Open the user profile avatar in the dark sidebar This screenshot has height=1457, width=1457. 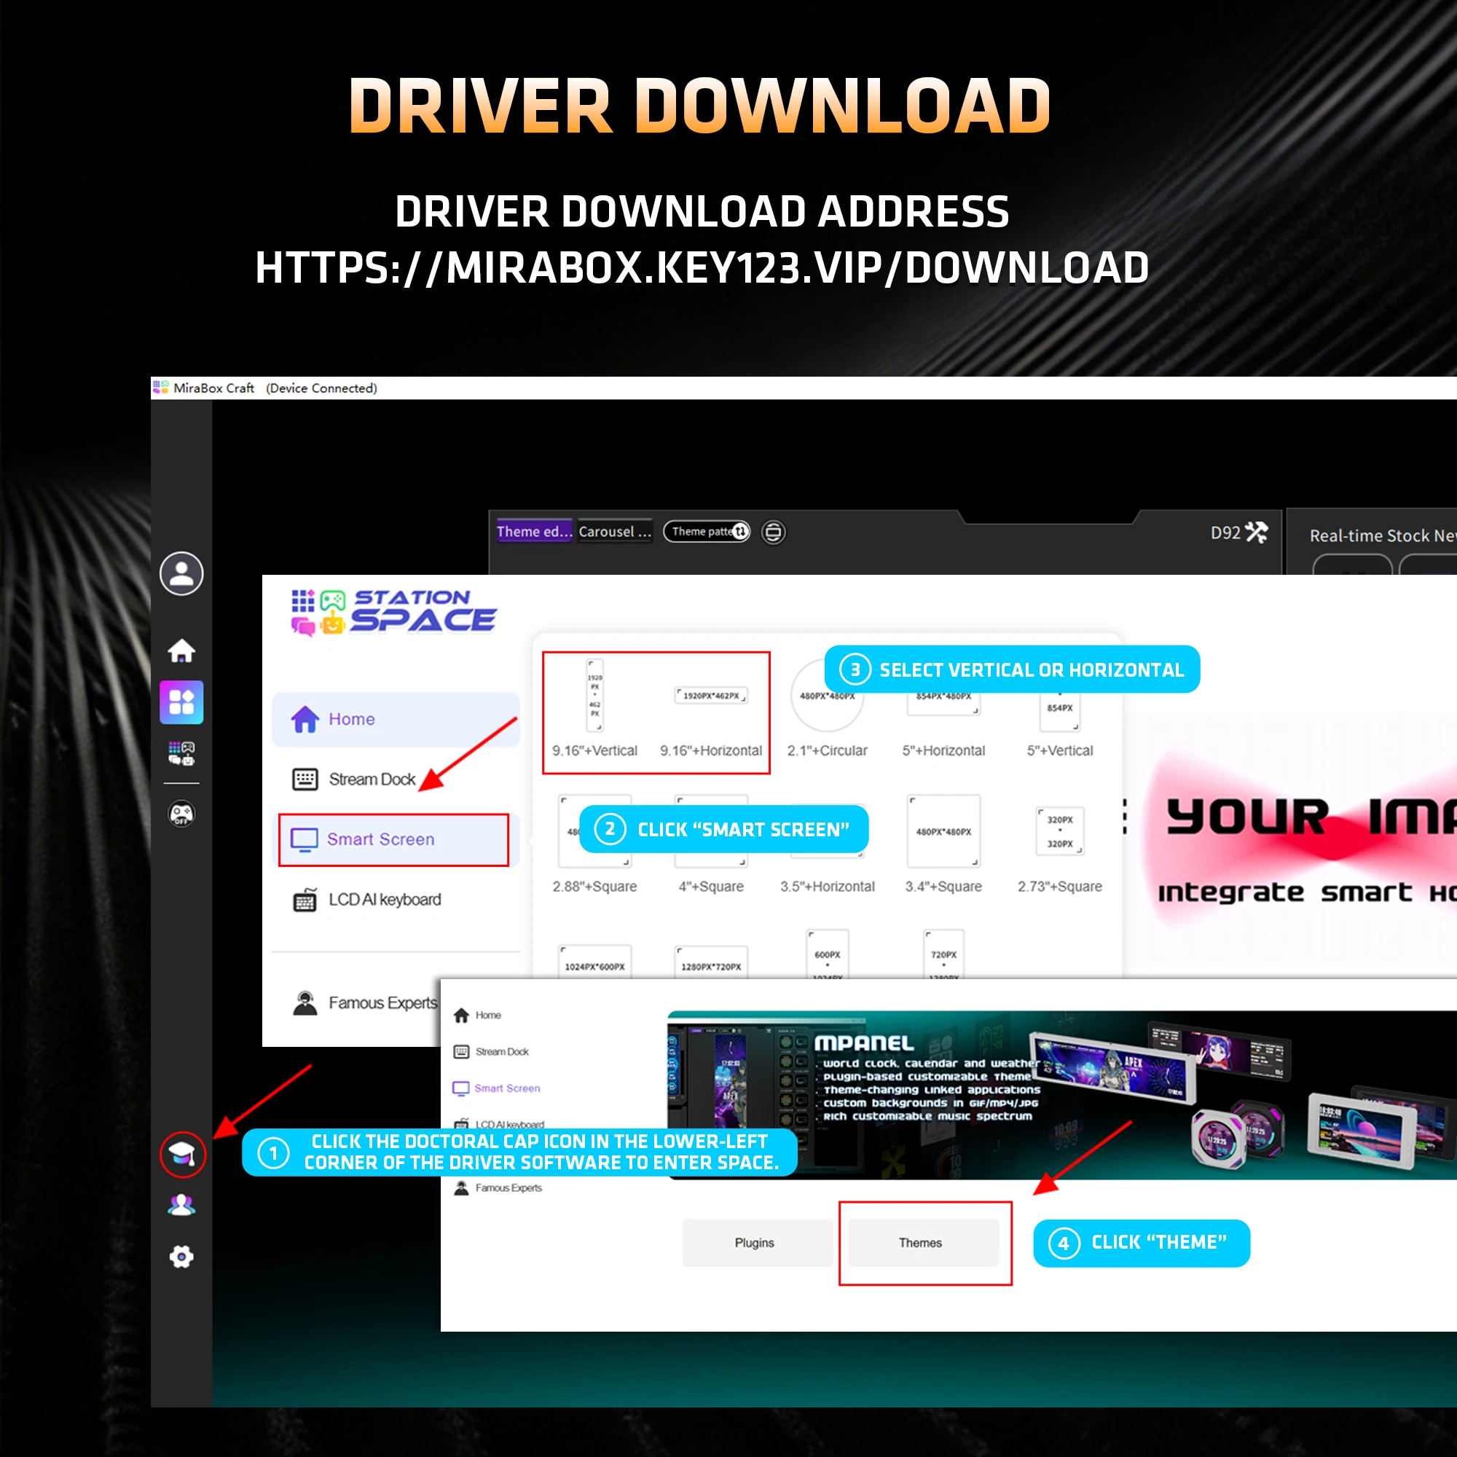coord(181,573)
